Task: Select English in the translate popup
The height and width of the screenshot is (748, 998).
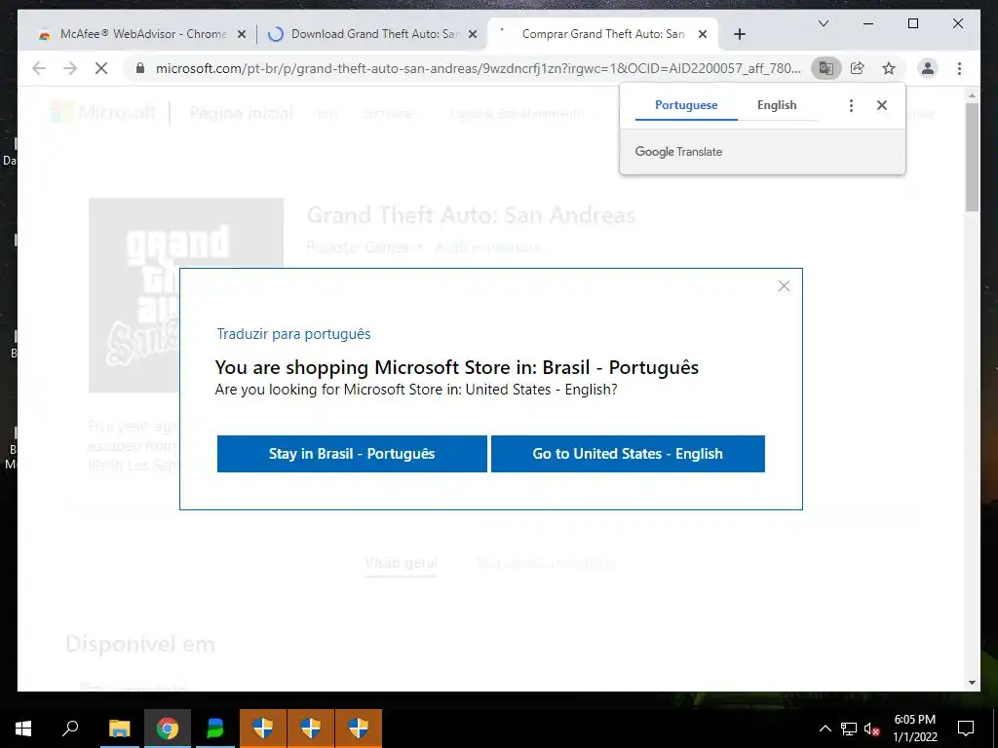Action: (x=777, y=105)
